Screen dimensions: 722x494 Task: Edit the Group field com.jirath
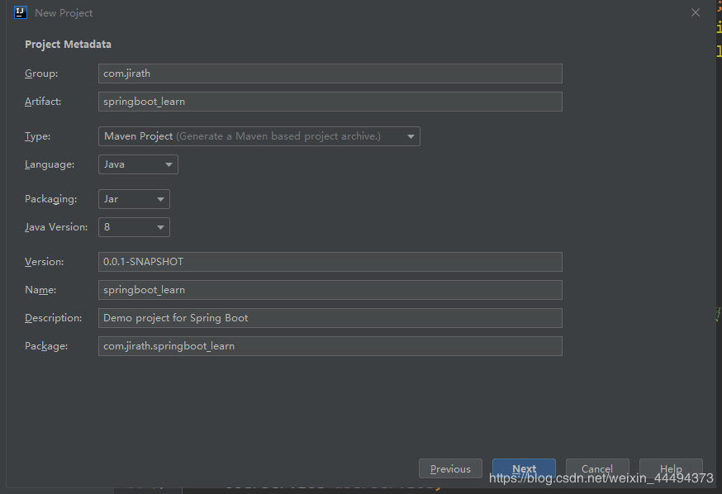tap(330, 74)
